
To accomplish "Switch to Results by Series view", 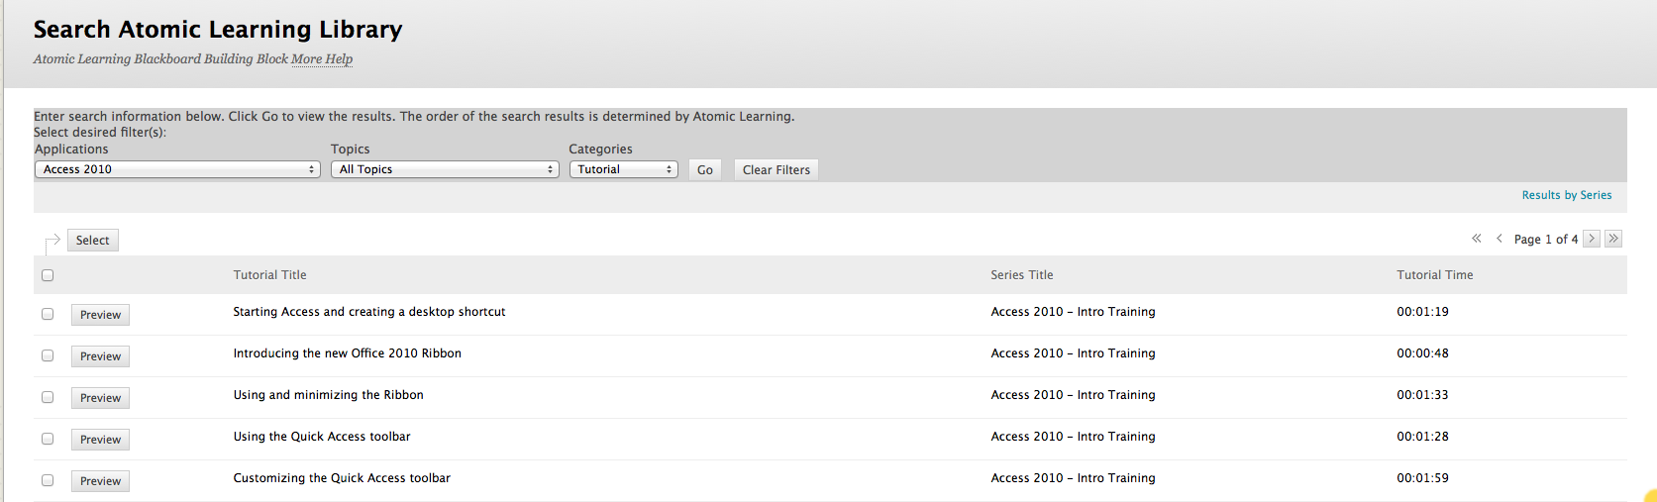I will tap(1567, 195).
